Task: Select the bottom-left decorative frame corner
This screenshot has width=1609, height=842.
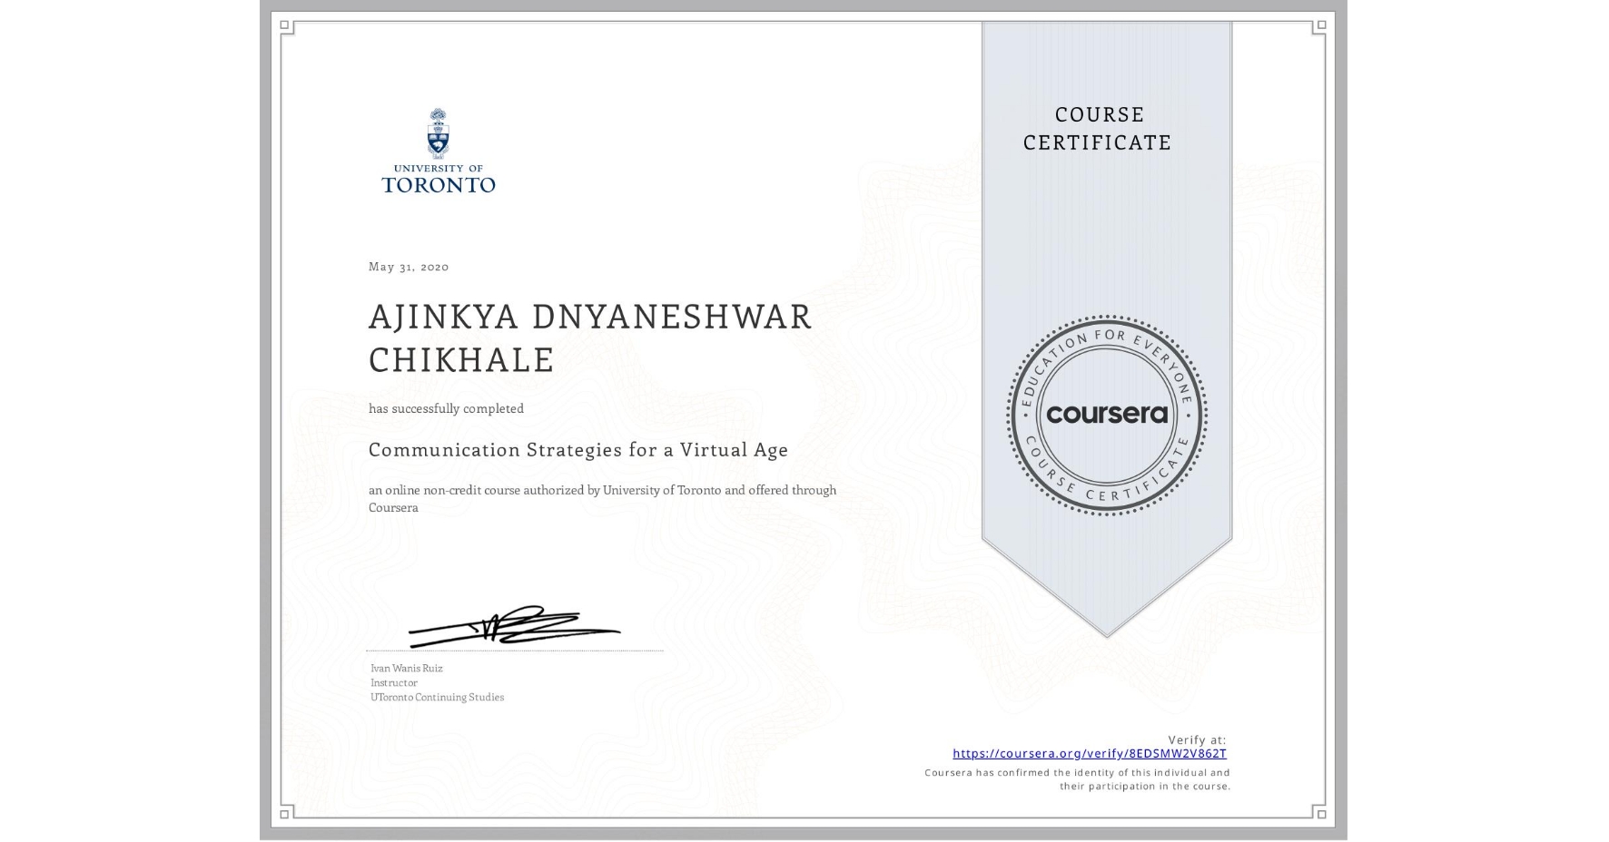Action: click(x=284, y=813)
